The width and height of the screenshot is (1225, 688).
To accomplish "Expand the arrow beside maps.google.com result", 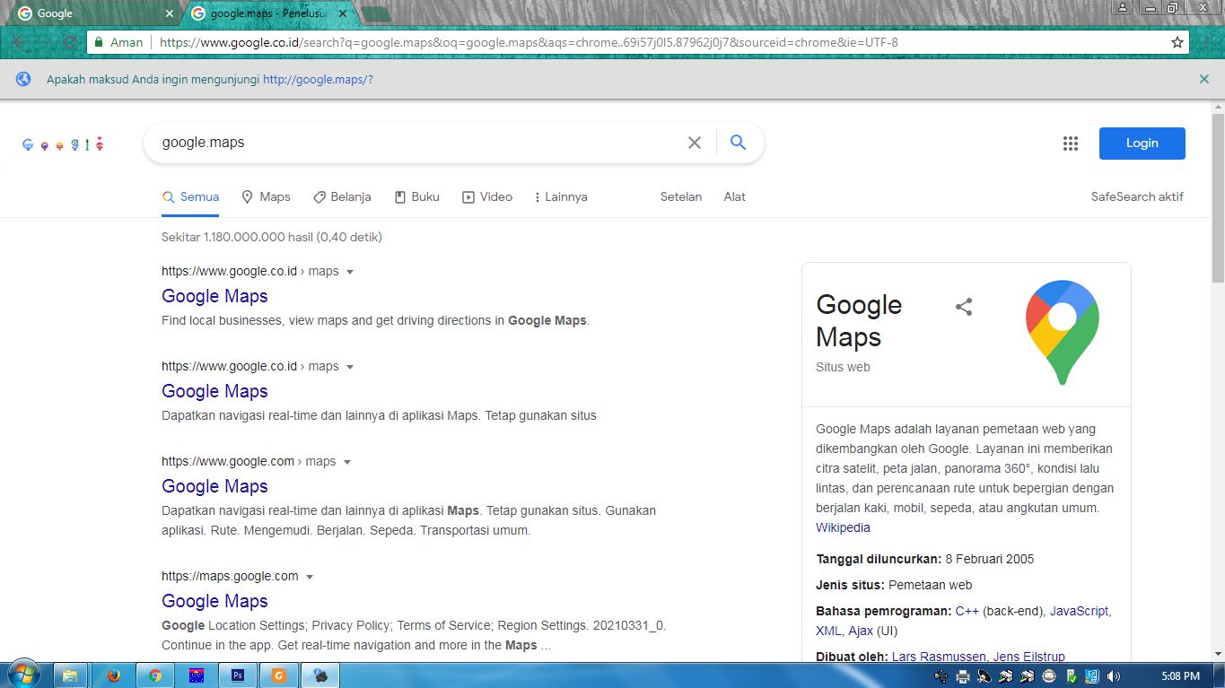I will click(x=310, y=576).
